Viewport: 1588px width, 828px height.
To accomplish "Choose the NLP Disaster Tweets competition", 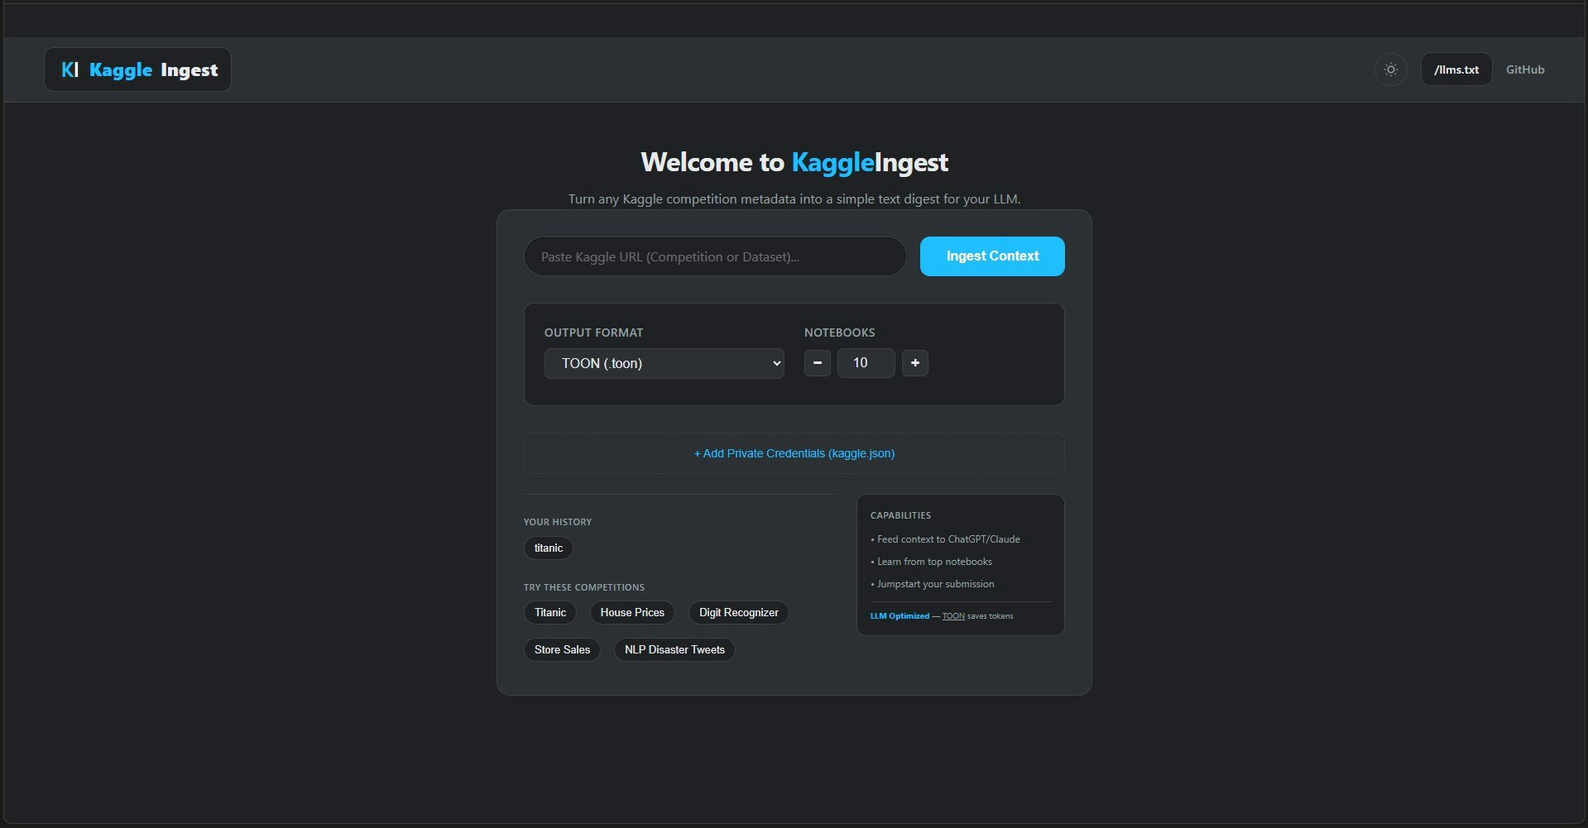I will click(674, 649).
